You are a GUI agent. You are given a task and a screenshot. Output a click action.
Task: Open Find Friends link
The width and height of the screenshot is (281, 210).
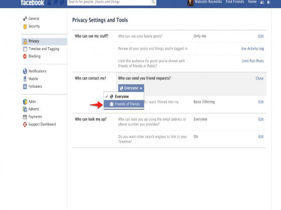[x=235, y=2]
